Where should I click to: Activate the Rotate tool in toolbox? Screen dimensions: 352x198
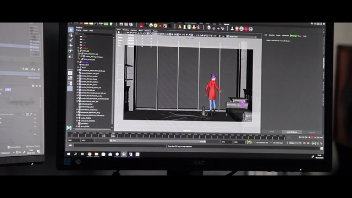pos(70,51)
